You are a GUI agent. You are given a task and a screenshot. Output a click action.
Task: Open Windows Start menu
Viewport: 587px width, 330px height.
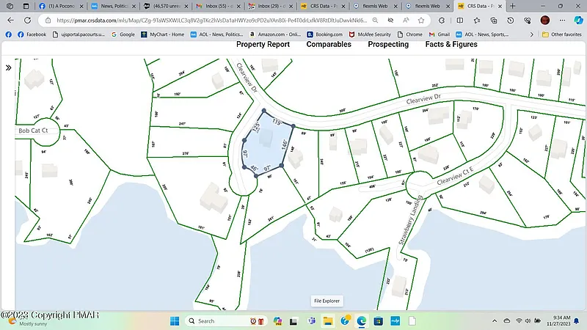click(175, 320)
